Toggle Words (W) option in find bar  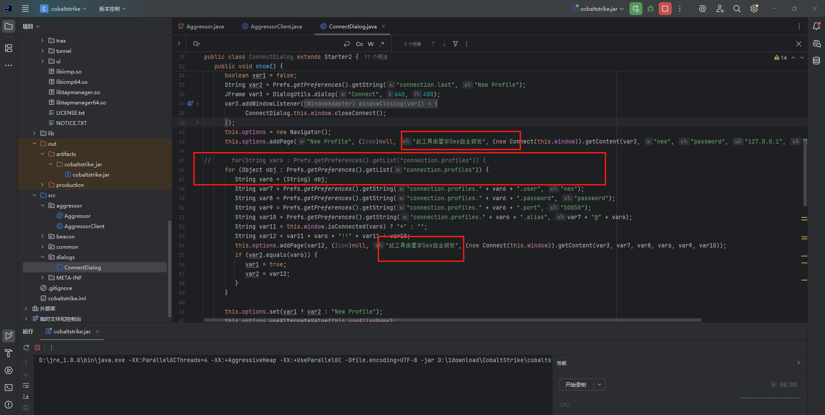[371, 44]
